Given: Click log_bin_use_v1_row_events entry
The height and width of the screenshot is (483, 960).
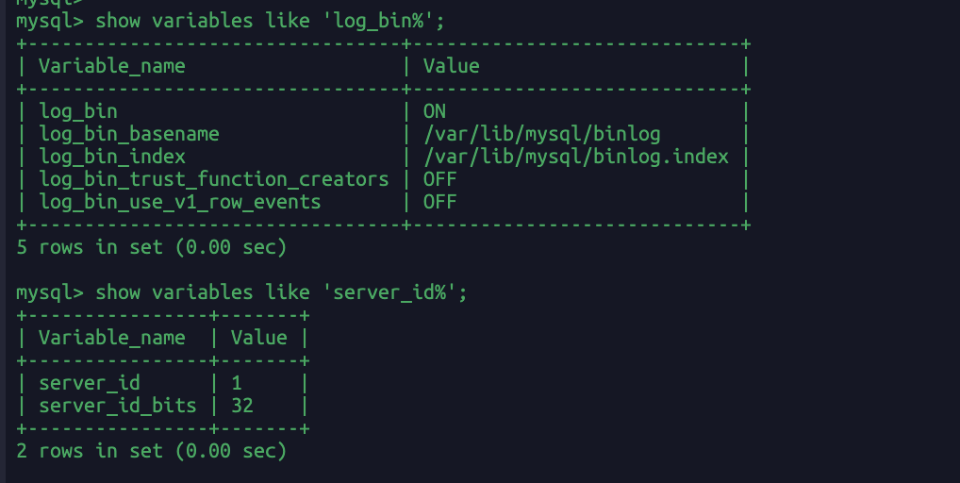Looking at the screenshot, I should click(x=180, y=202).
